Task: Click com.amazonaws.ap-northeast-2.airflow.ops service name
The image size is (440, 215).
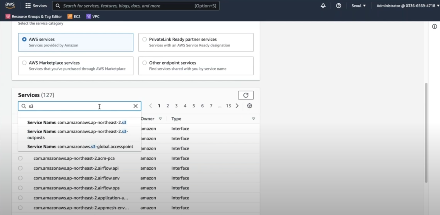Action: [76, 188]
